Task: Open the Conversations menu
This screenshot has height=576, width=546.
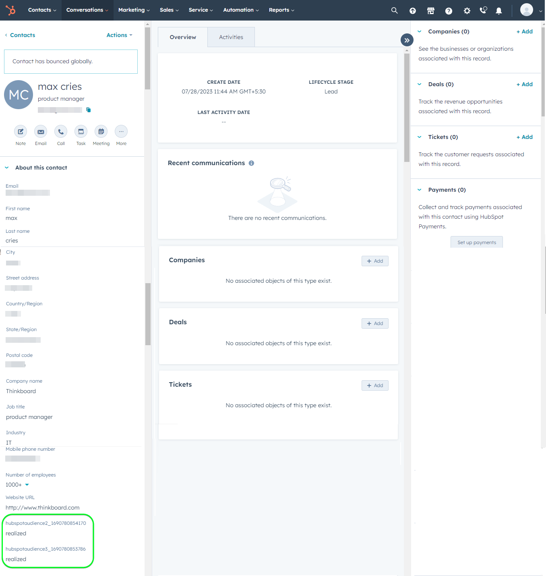Action: click(87, 10)
